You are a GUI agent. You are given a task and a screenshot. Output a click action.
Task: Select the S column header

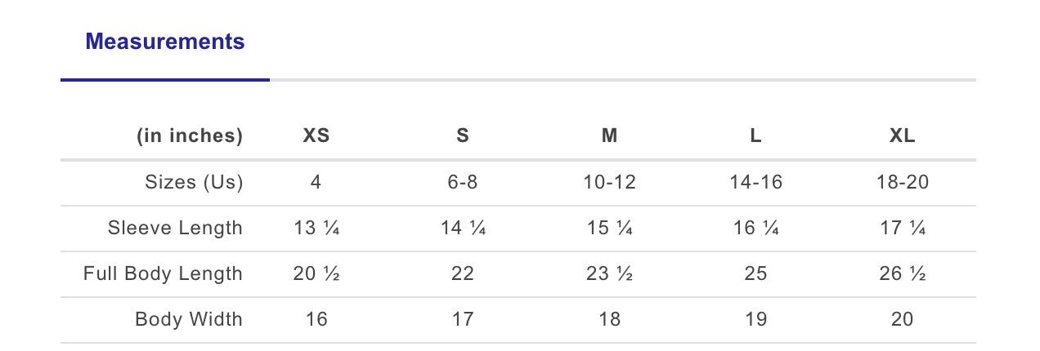463,136
